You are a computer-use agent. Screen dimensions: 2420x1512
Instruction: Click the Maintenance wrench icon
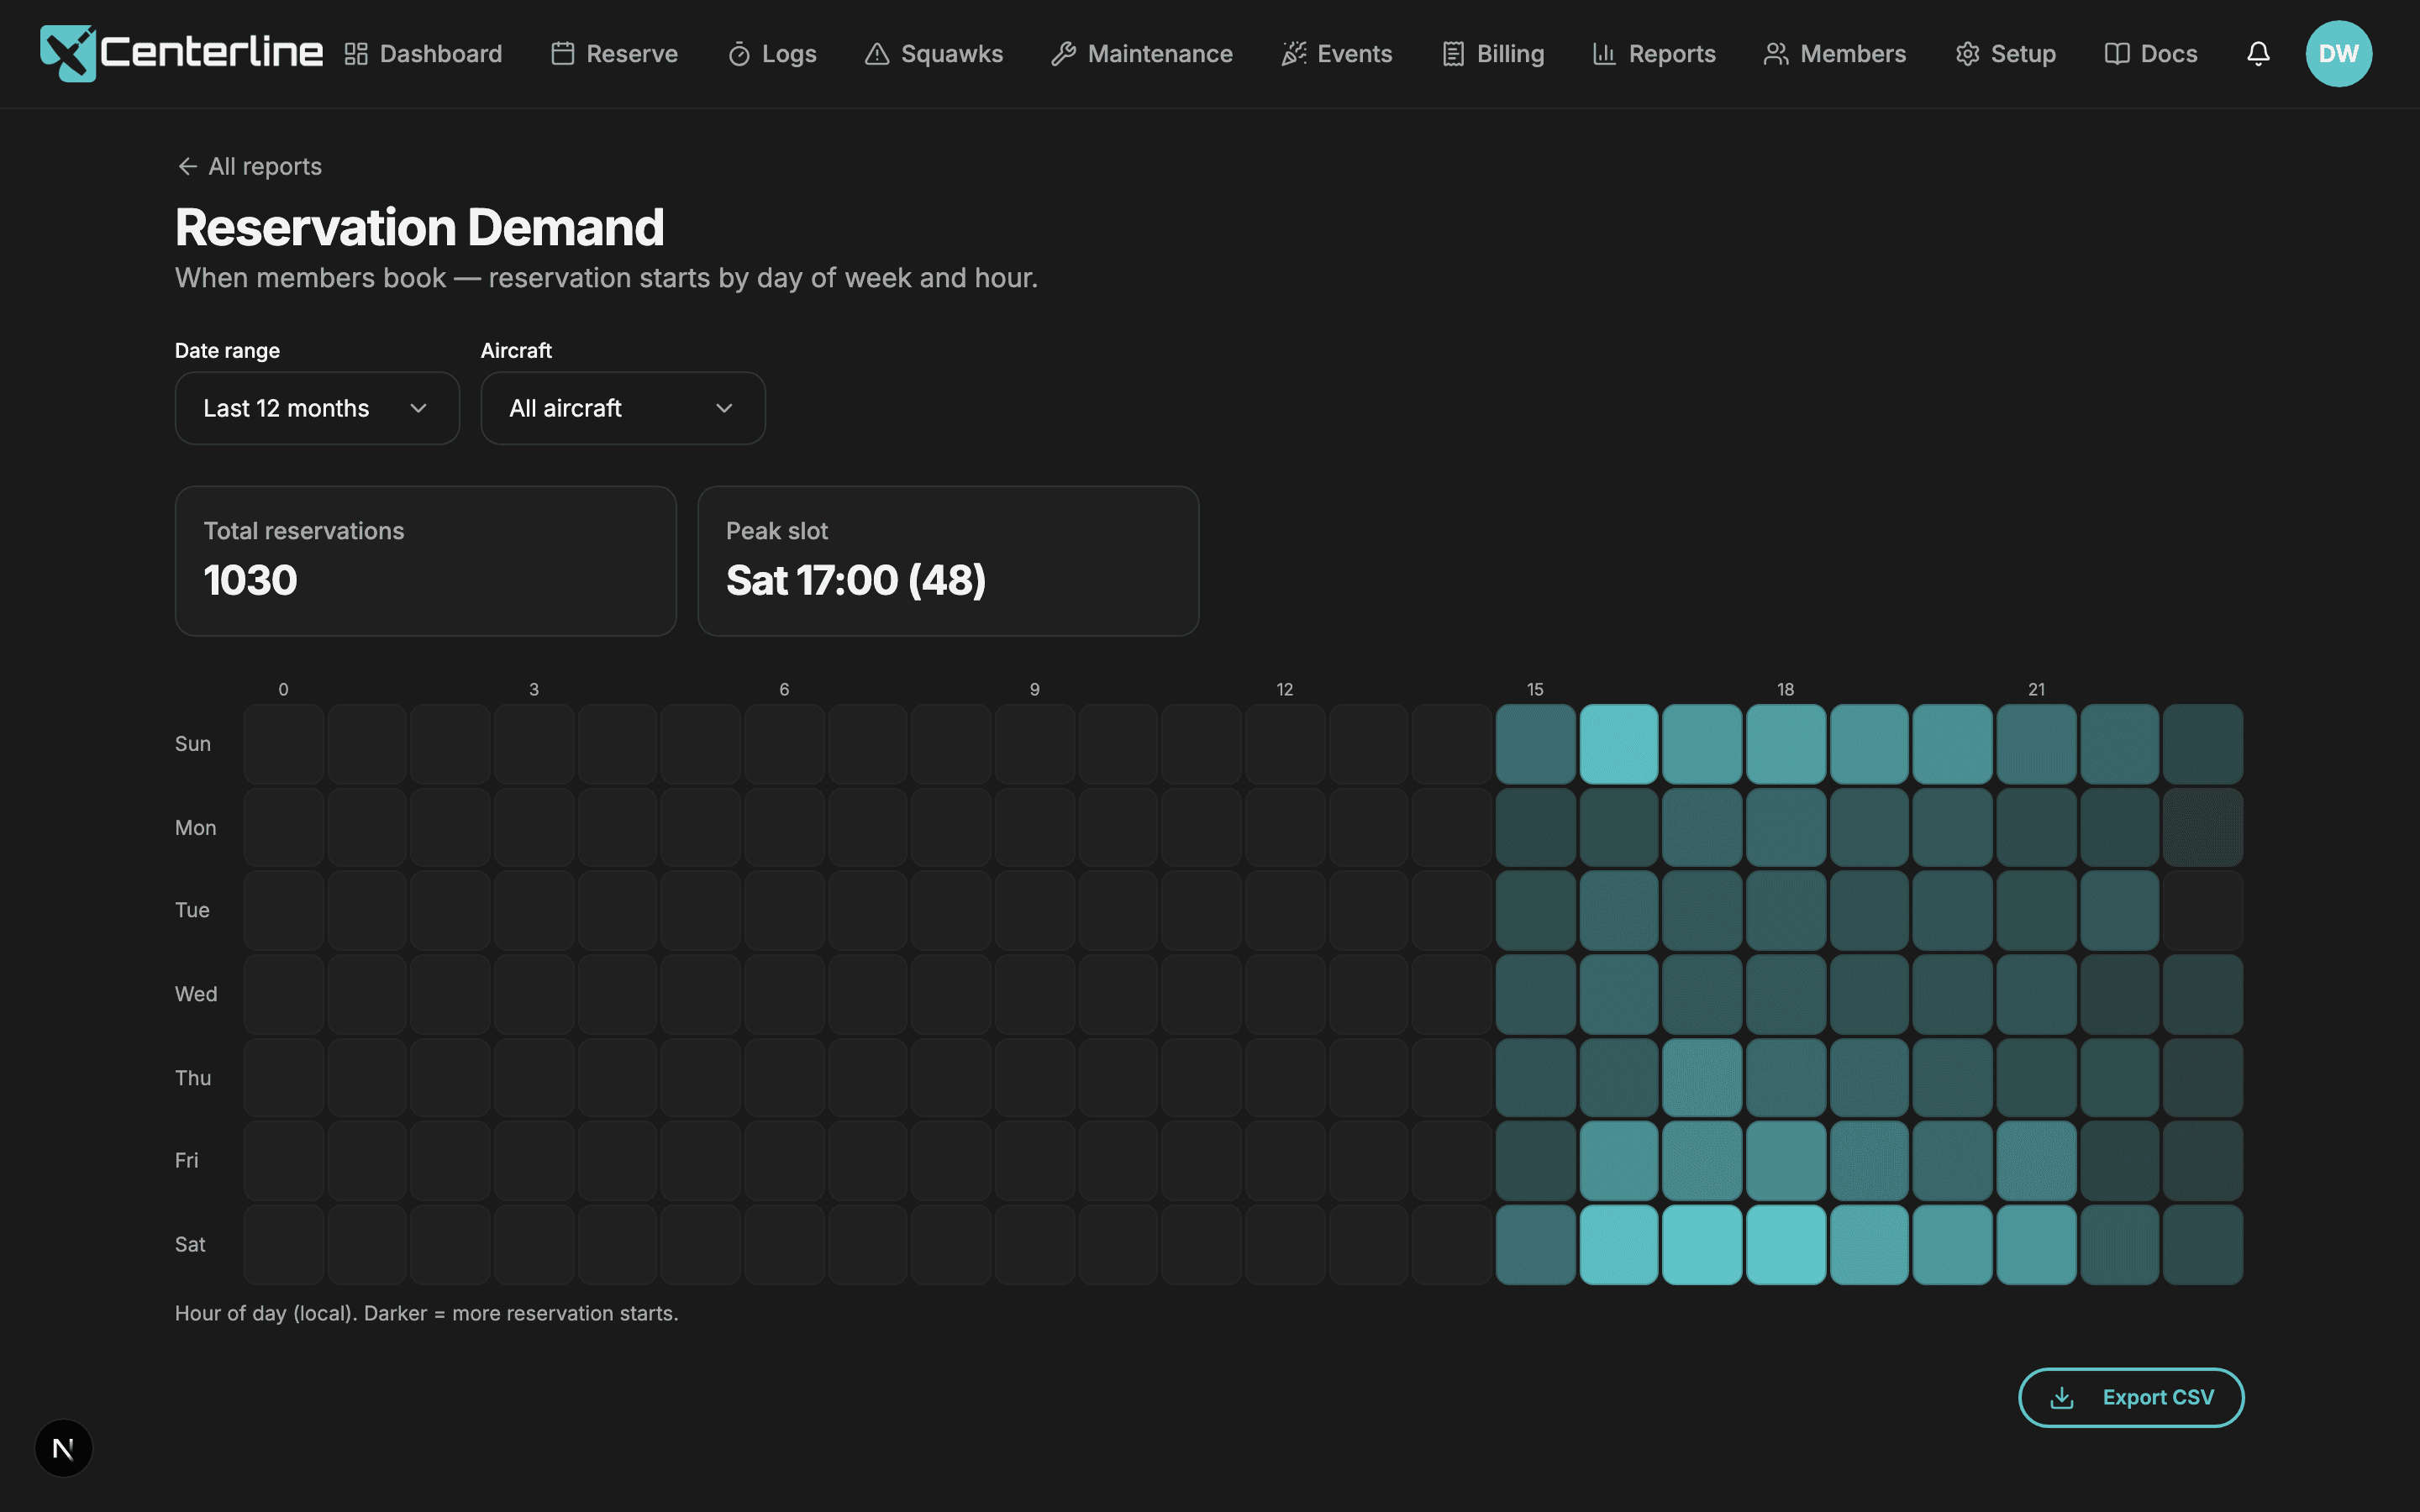tap(1064, 54)
